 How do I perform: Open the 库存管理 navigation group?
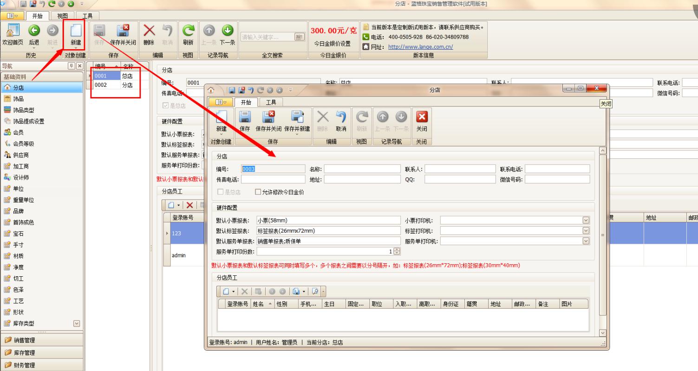click(42, 353)
